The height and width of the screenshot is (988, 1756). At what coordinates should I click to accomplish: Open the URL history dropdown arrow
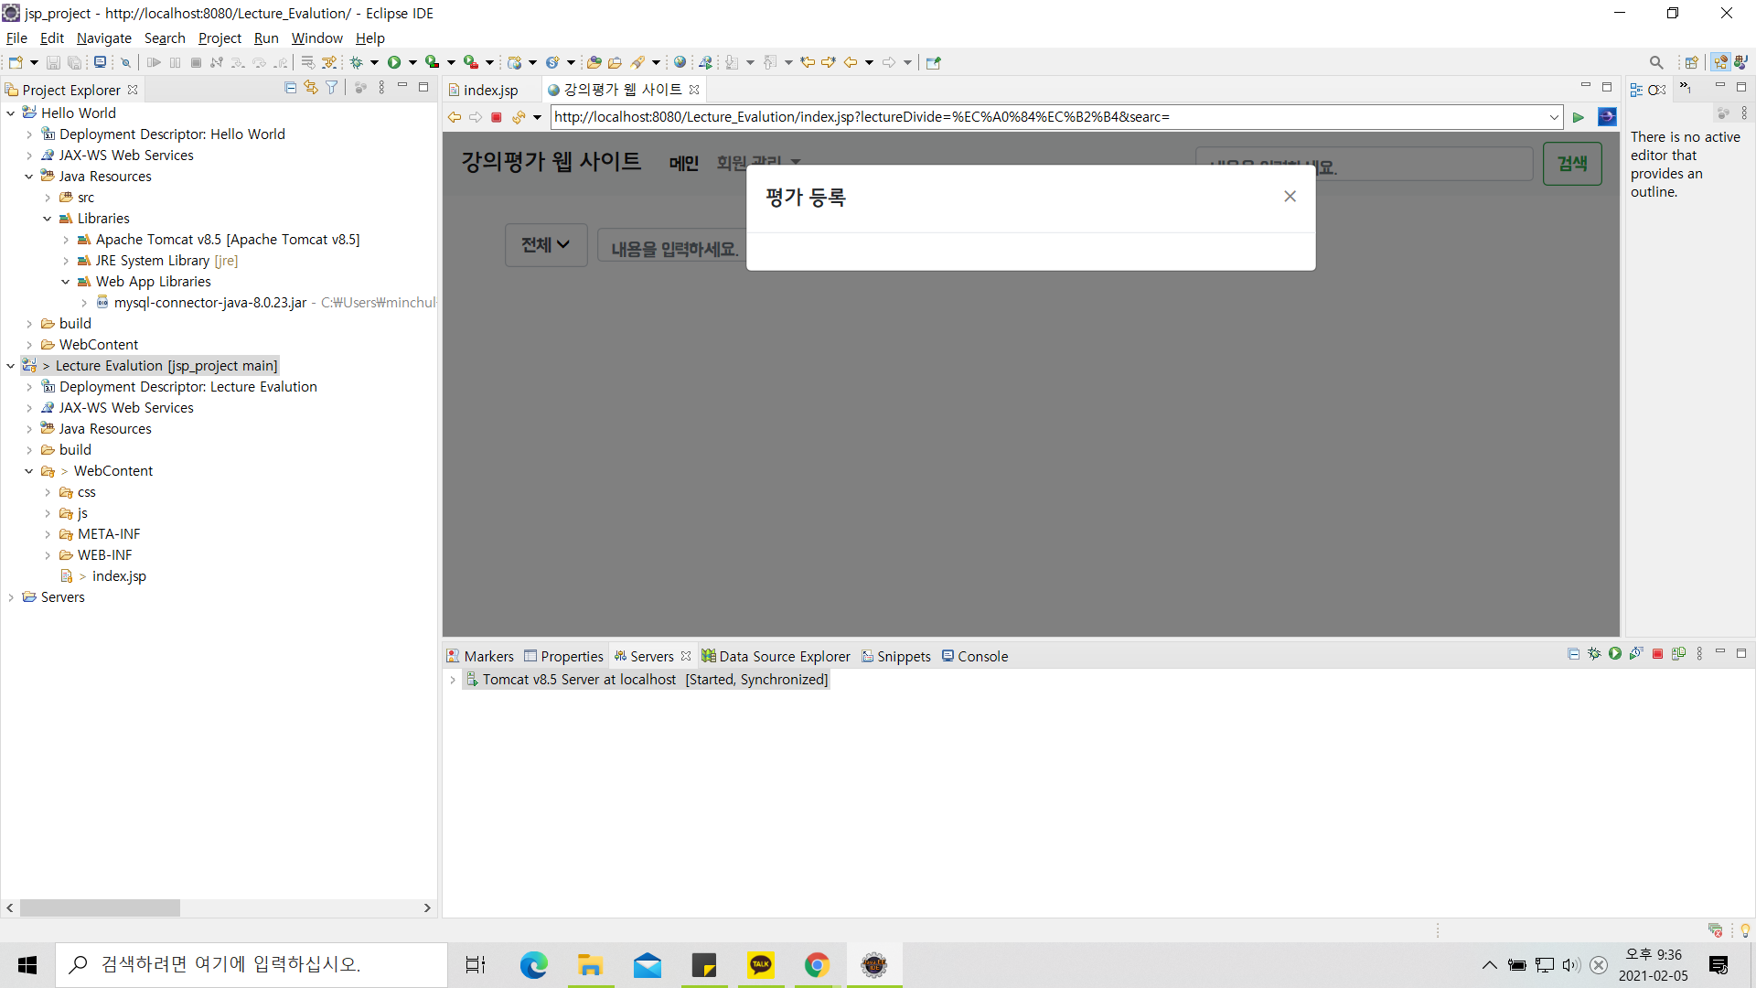click(x=1554, y=117)
